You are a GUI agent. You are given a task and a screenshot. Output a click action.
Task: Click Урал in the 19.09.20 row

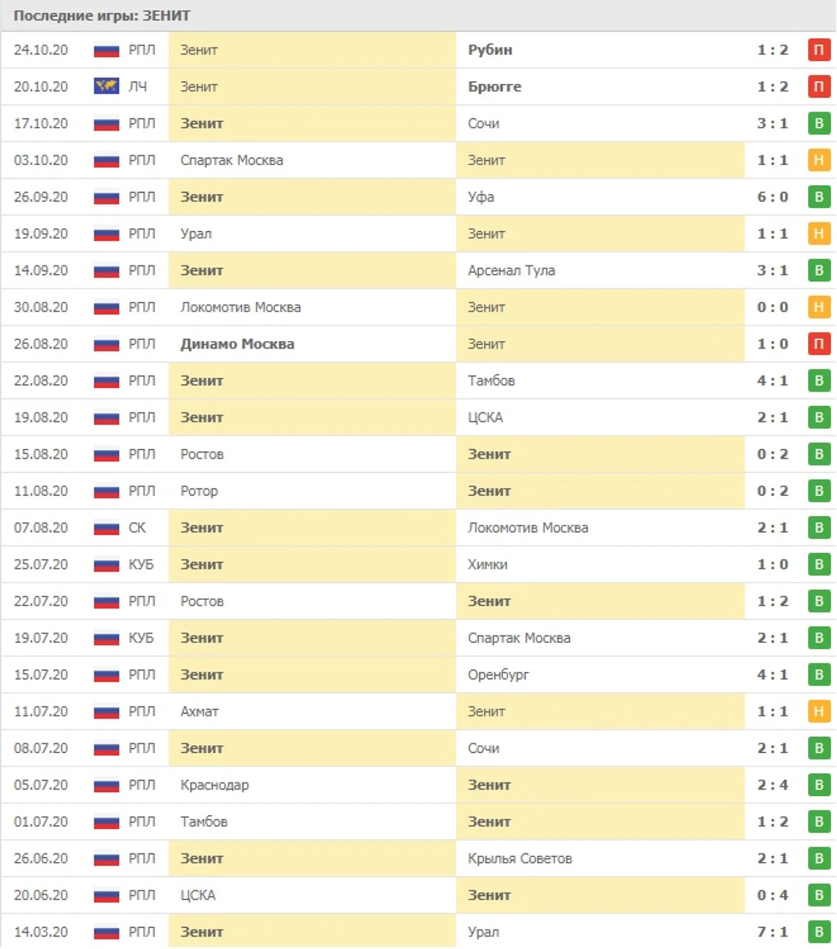196,234
